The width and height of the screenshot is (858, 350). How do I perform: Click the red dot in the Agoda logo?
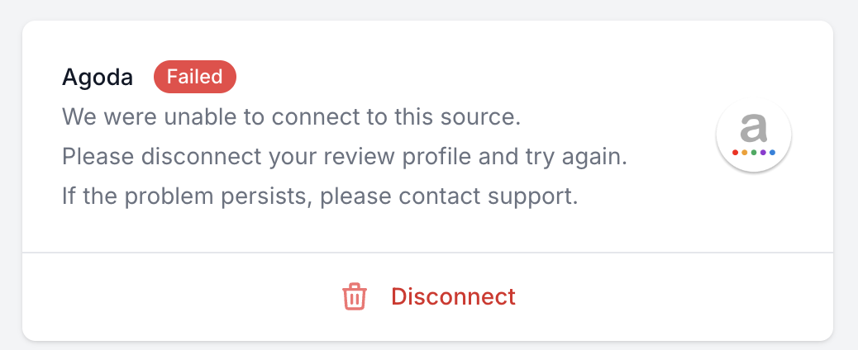click(x=735, y=153)
